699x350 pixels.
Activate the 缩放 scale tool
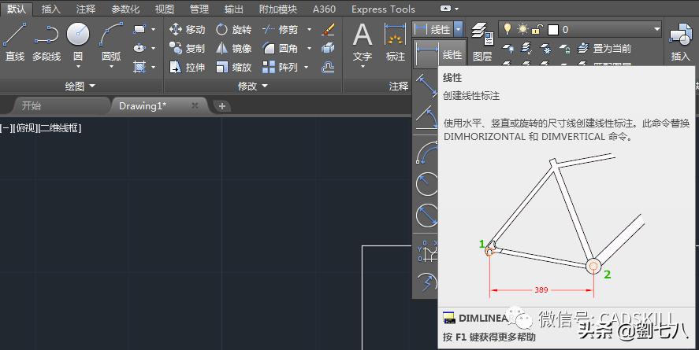coord(233,67)
